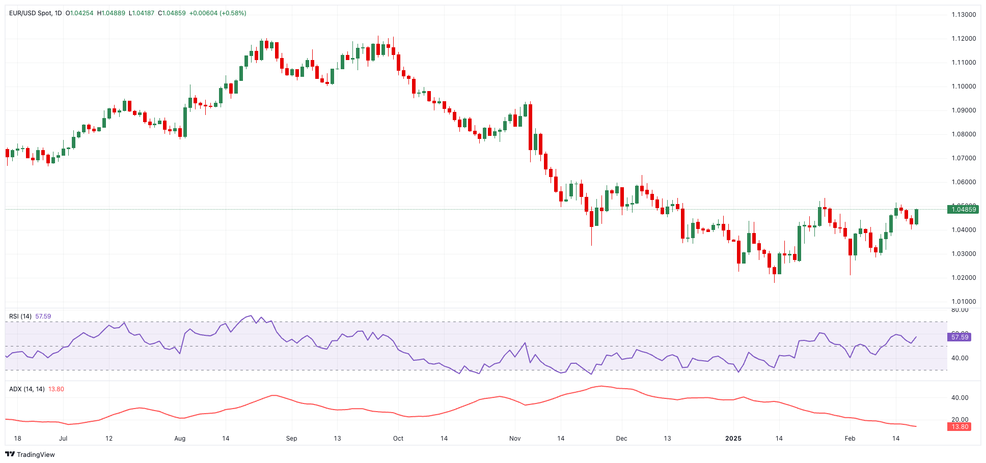Click the 57.59 value beside the RSI label
986x463 pixels.
[43, 316]
